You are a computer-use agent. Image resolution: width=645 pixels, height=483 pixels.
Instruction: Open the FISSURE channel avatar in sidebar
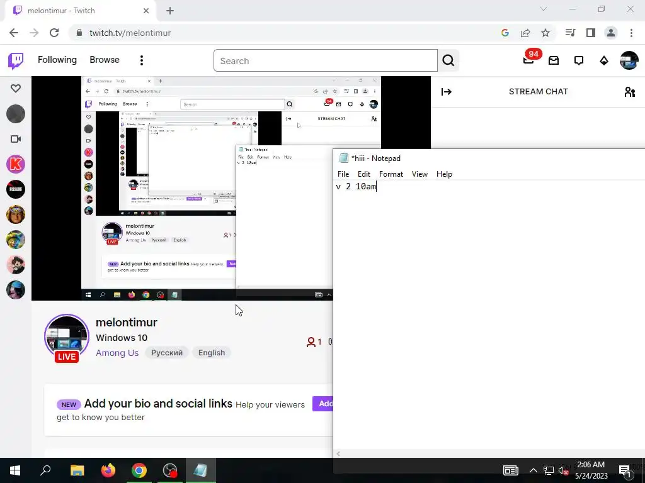(x=16, y=189)
